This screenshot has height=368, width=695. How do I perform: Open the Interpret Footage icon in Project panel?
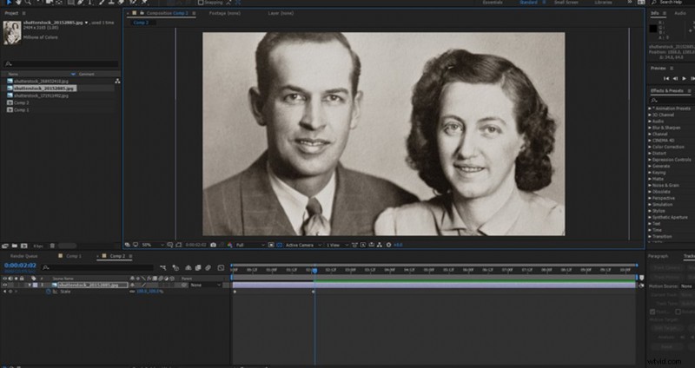5,246
